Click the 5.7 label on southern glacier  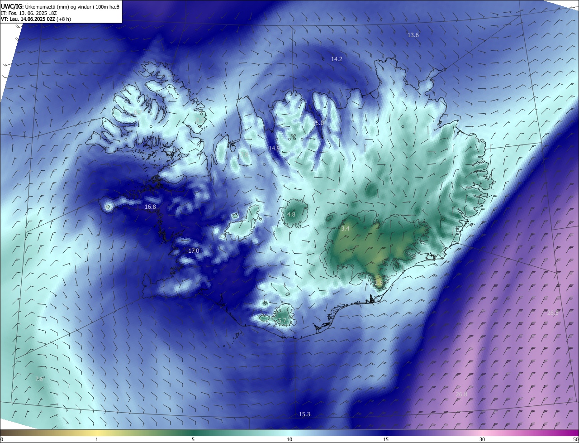[282, 321]
